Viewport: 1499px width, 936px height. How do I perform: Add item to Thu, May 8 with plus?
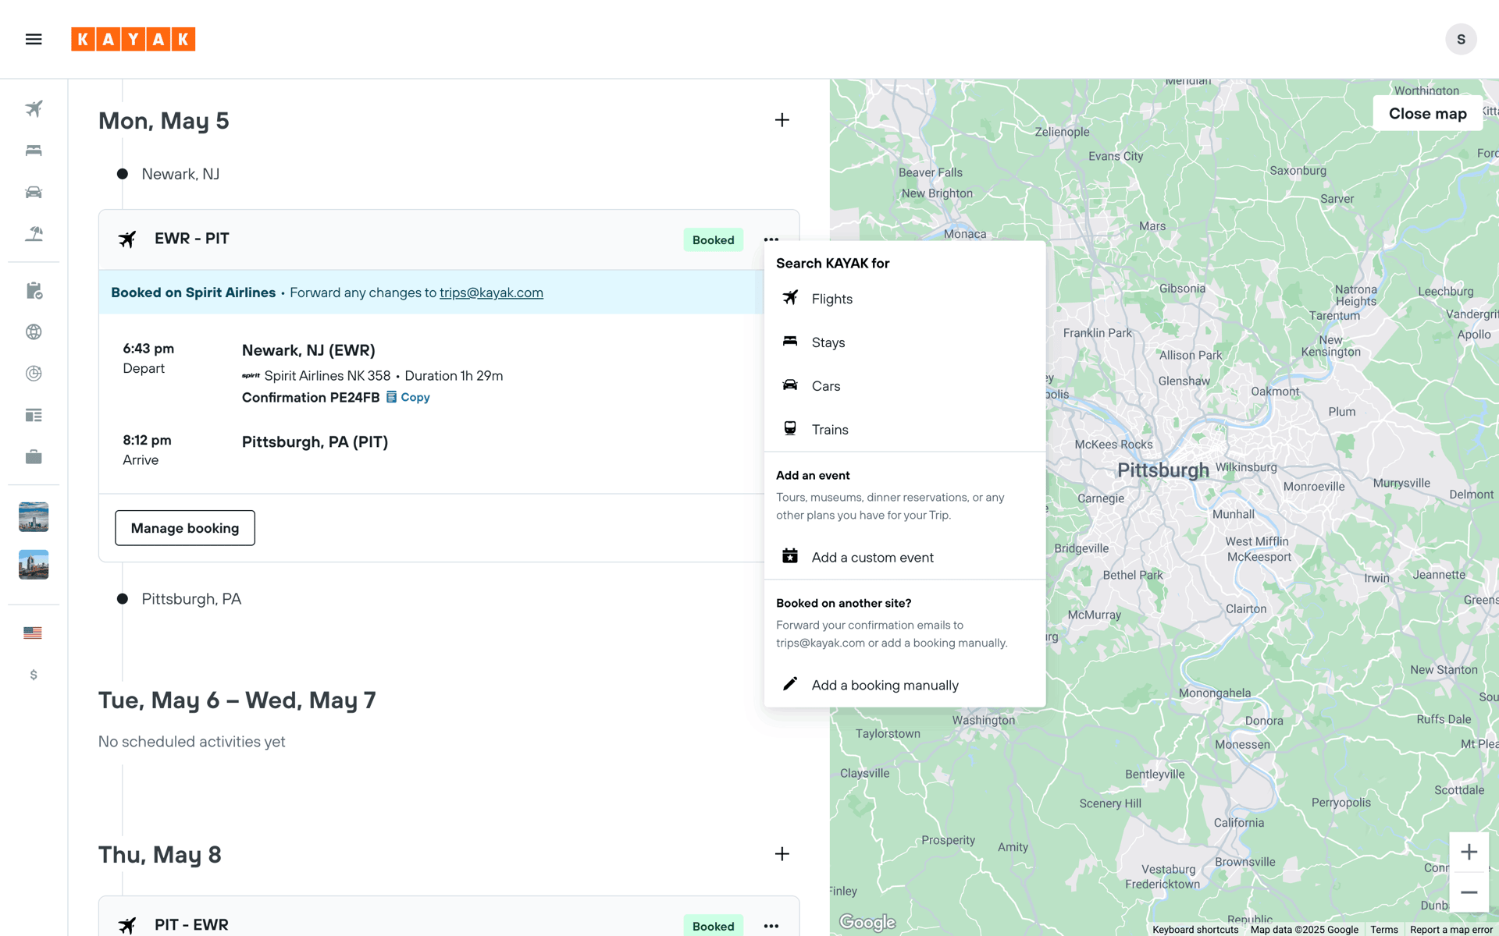click(782, 854)
